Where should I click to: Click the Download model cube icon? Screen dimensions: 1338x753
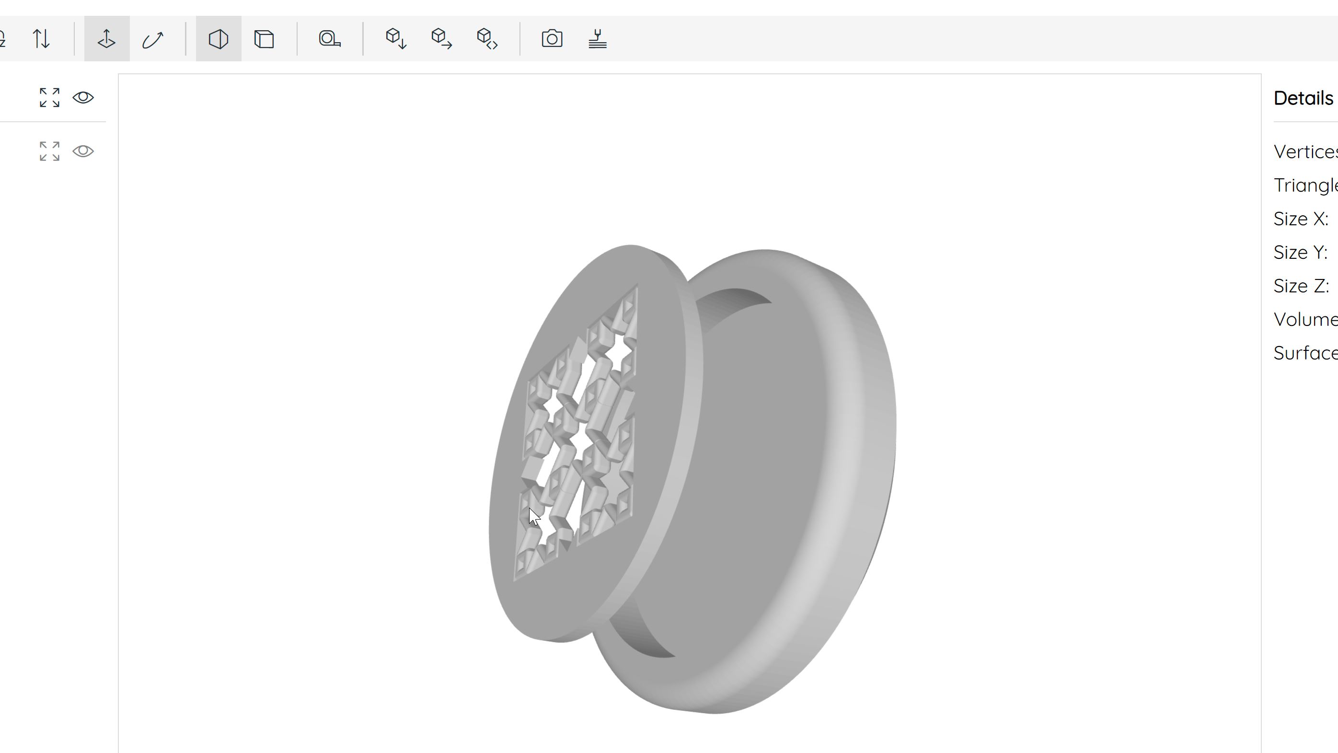[396, 38]
